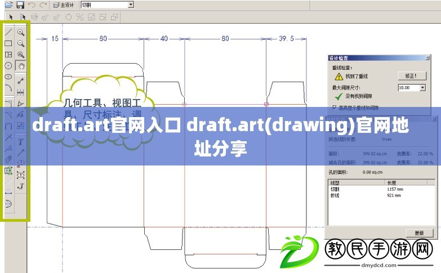Select the trim X tool
Screen dimensions: 441x273
coord(8,137)
